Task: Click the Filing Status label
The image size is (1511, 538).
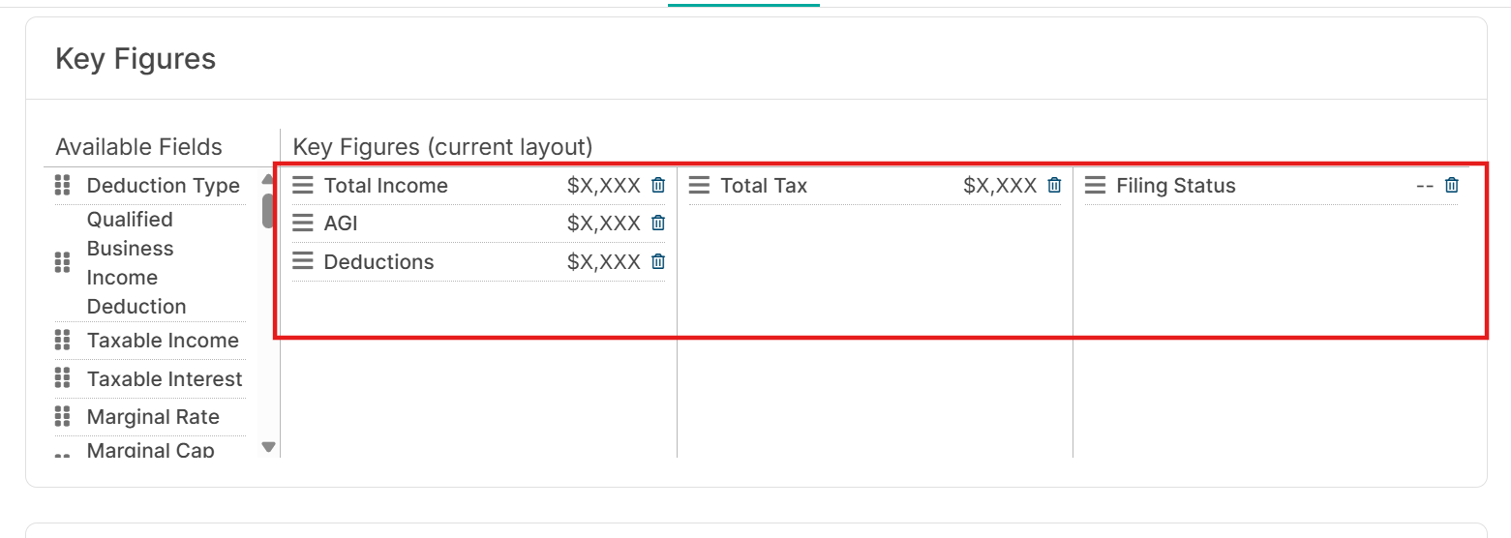Action: pos(1176,186)
